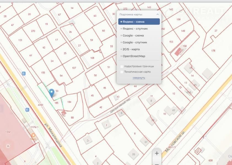This screenshot has height=165, width=232.
Task: Choose the 2GIS - карта option
Action: click(x=131, y=49)
